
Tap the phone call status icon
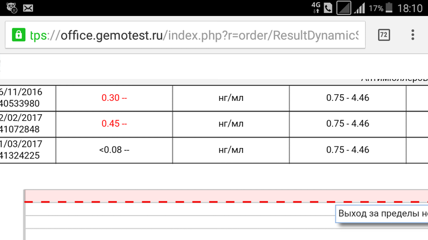[328, 8]
